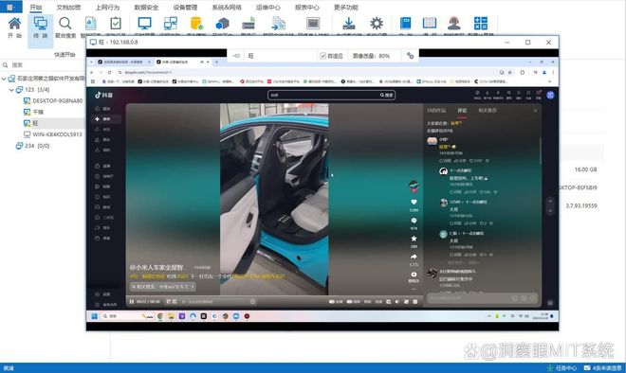Image resolution: width=626 pixels, height=373 pixels.
Task: Open the headset support agent icon
Action: (x=454, y=23)
